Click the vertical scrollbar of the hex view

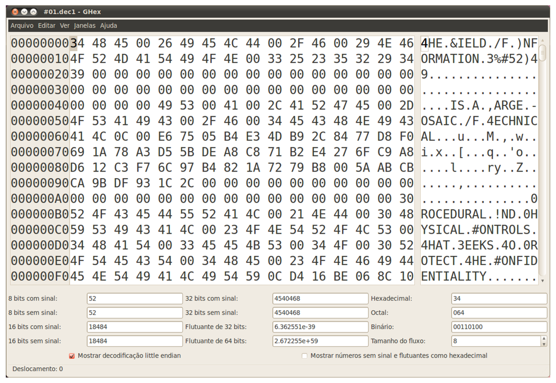(542, 163)
